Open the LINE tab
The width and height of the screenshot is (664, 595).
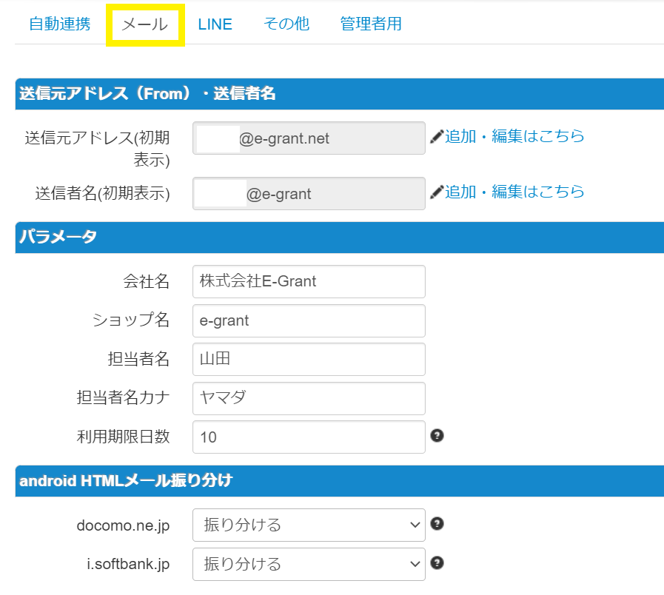(x=215, y=24)
